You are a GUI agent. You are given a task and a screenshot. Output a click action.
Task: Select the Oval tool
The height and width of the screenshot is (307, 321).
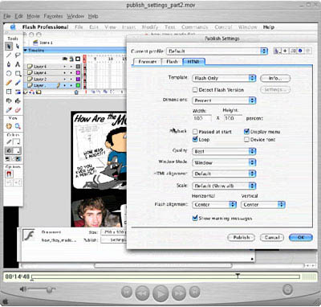(x=9, y=73)
